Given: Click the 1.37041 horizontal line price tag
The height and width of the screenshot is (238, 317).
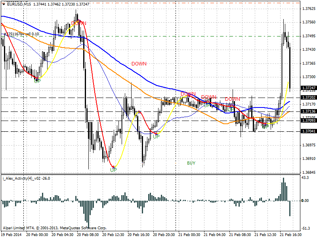Looking at the screenshot, I should click(309, 131).
